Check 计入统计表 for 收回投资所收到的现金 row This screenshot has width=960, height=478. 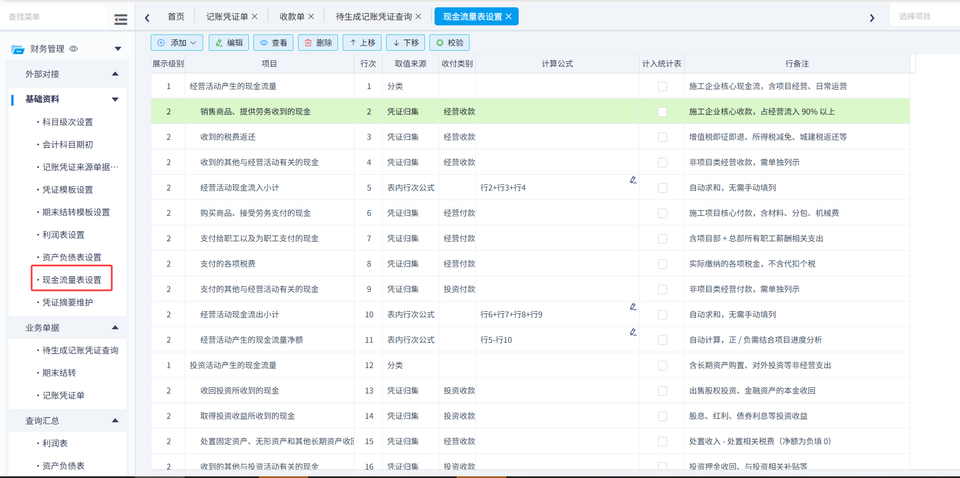pos(663,391)
